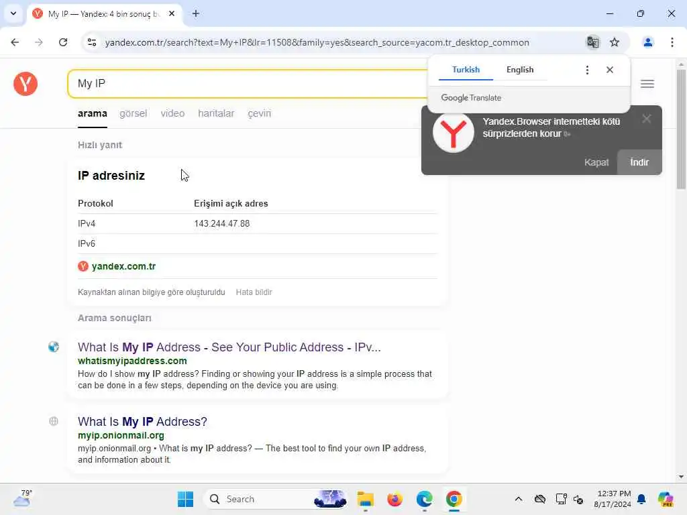Launch Firefox from the taskbar
Viewport: 687px width, 515px height.
(394, 499)
